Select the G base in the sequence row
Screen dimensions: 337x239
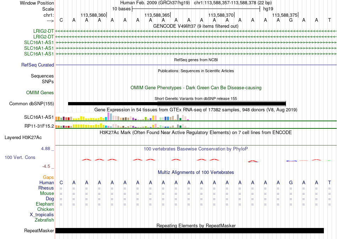pos(291,20)
